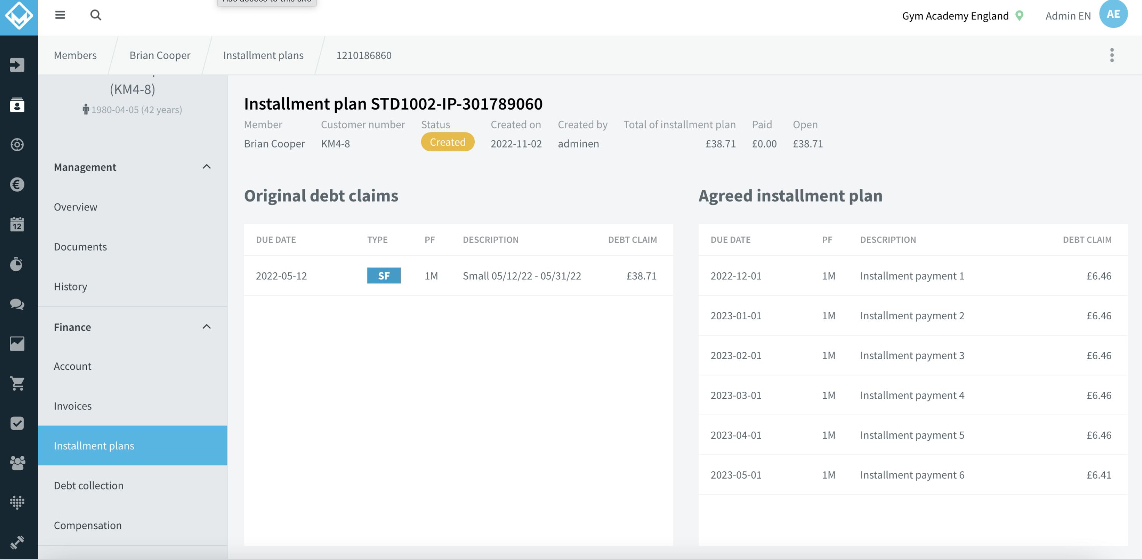Click the AE user avatar
This screenshot has height=559, width=1142.
(x=1113, y=14)
